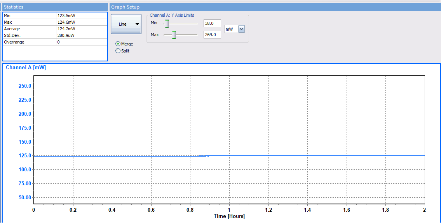This screenshot has height=223, width=441.
Task: Click the Time [Hours] axis label
Action: [x=229, y=216]
